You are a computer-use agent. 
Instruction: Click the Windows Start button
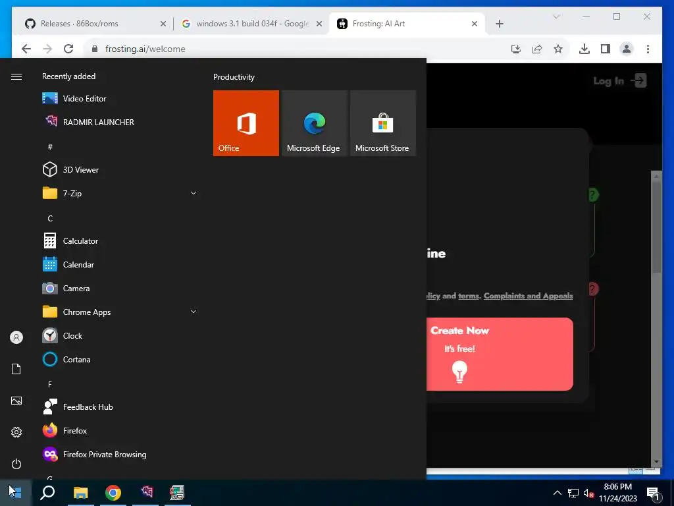[x=16, y=492]
